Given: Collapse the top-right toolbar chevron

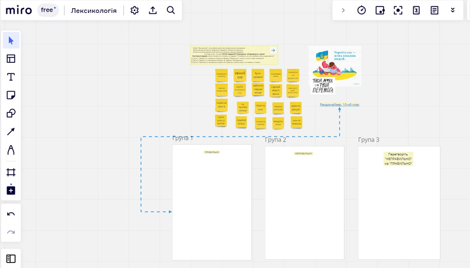Looking at the screenshot, I should click(x=343, y=10).
